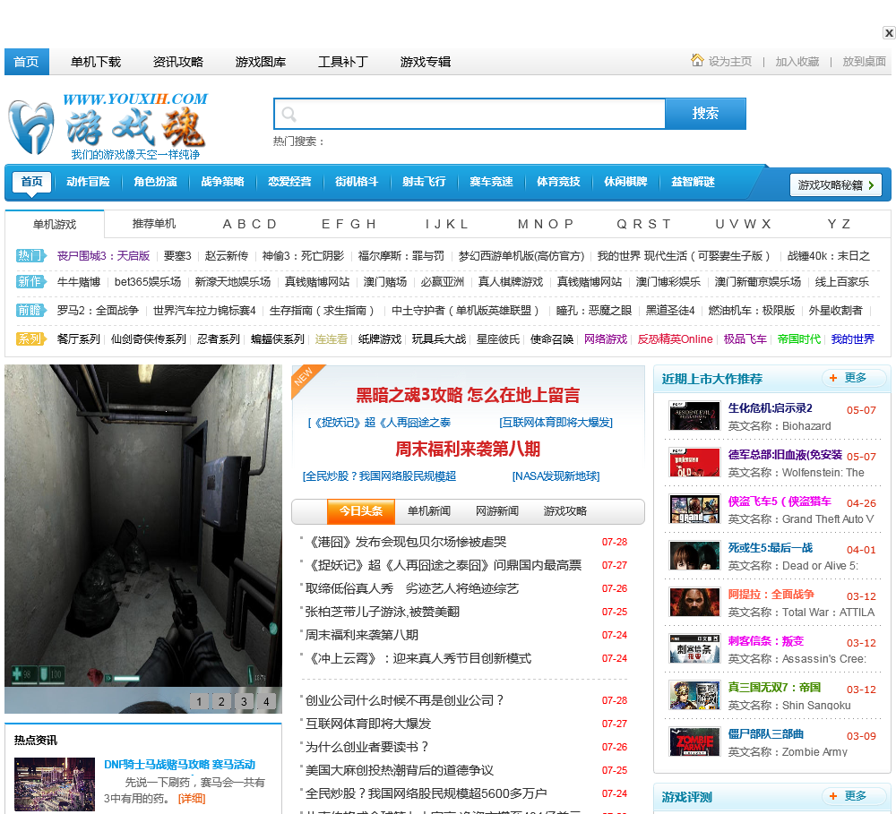The image size is (896, 814).
Task: Open 游戏图库 in top menu
Action: click(261, 62)
